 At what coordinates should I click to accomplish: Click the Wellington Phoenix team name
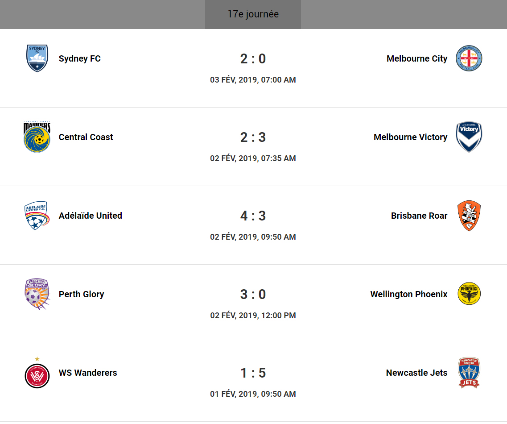point(408,294)
